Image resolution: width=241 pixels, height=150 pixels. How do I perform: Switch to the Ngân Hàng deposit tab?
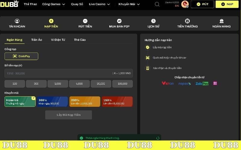(x=14, y=40)
